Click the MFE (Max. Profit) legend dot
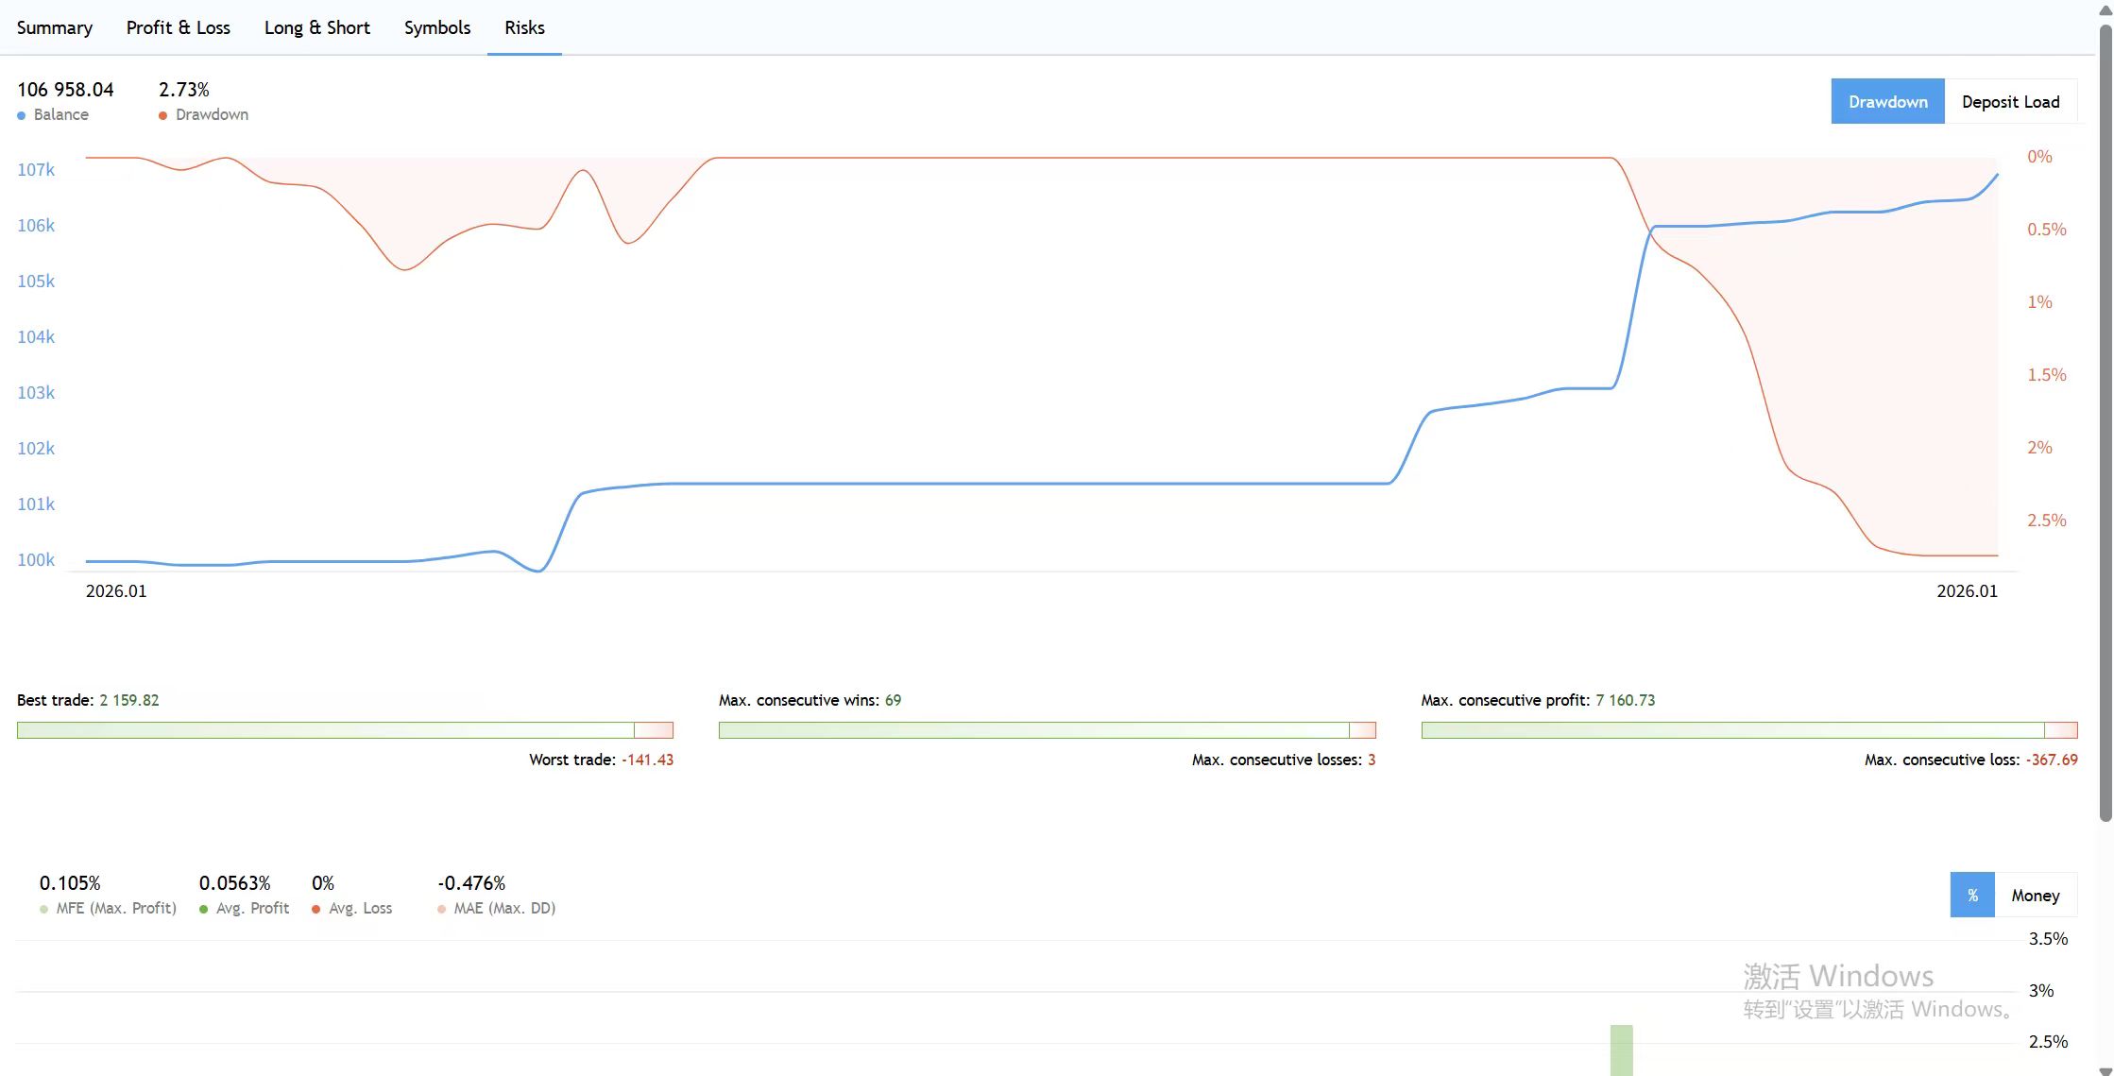This screenshot has width=2114, height=1076. (44, 909)
